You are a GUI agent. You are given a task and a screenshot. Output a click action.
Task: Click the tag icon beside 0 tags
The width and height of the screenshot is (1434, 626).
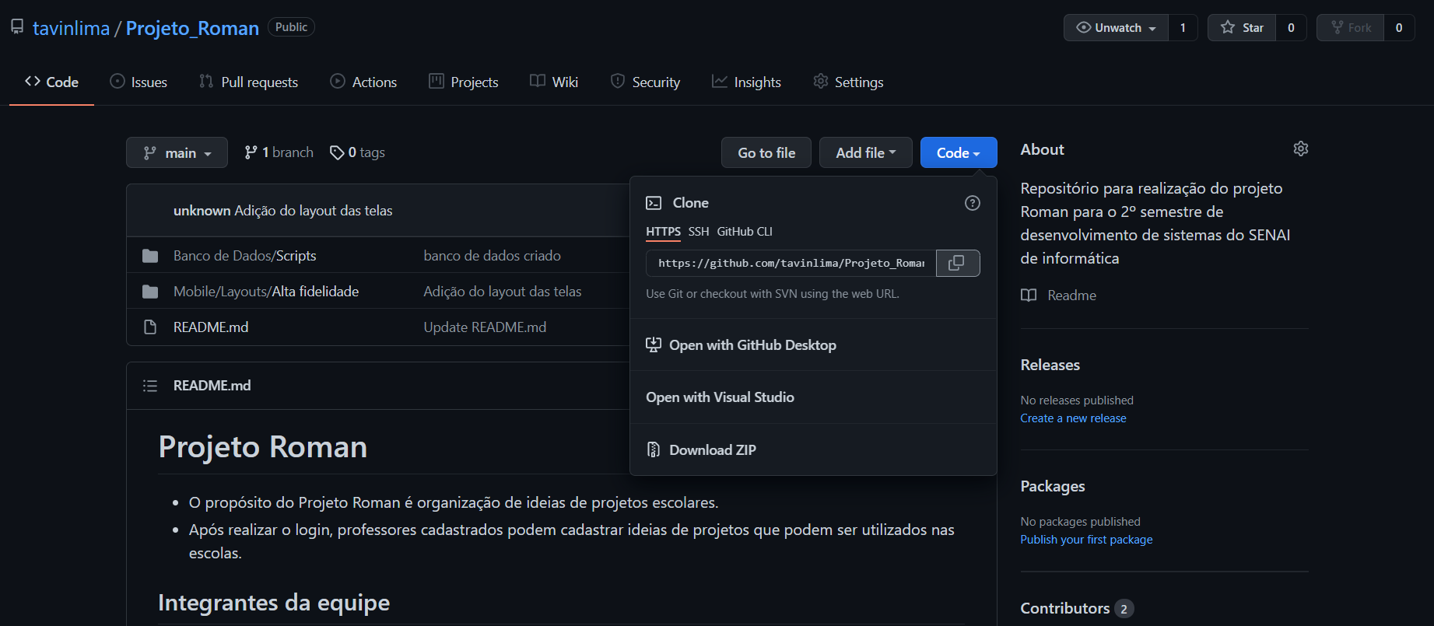point(337,152)
